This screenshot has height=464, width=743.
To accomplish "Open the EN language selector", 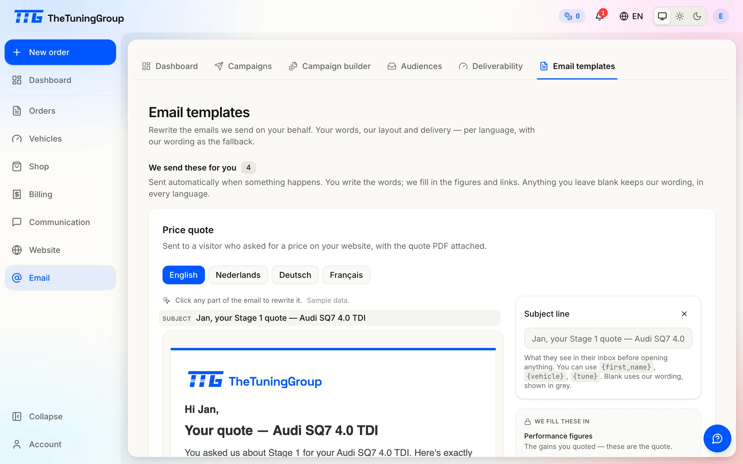I will (631, 16).
